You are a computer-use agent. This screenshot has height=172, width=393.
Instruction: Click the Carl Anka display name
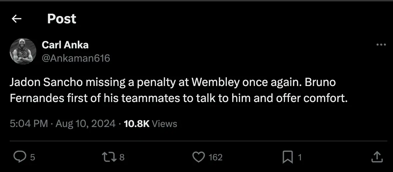click(65, 45)
